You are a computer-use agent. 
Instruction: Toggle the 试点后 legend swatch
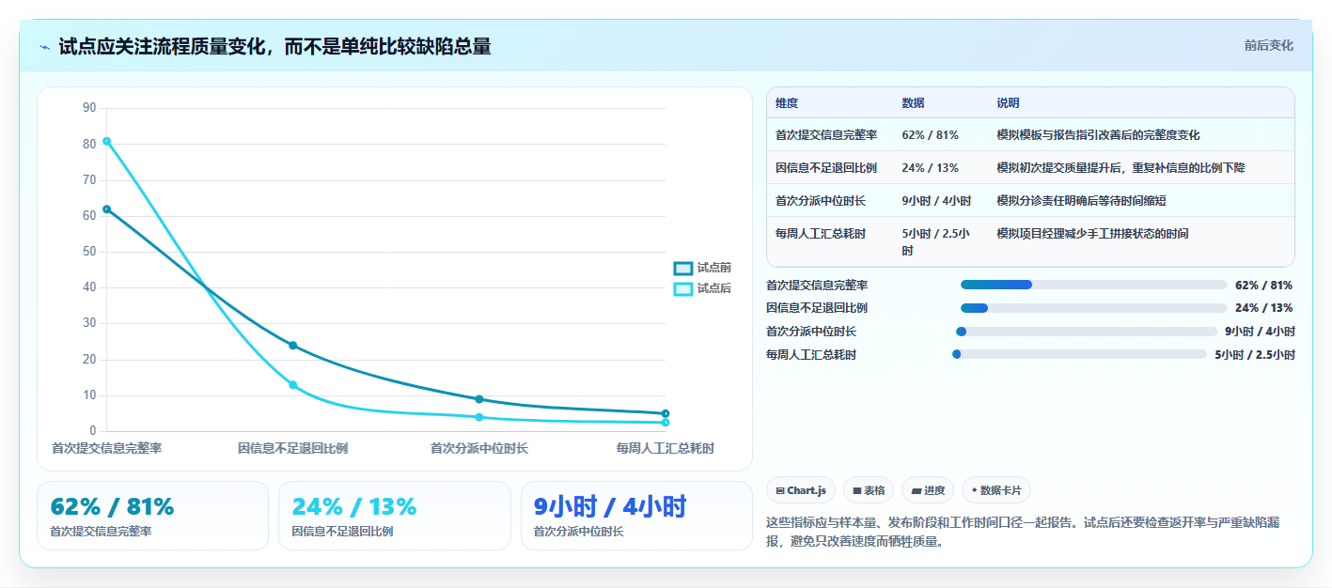(x=683, y=289)
